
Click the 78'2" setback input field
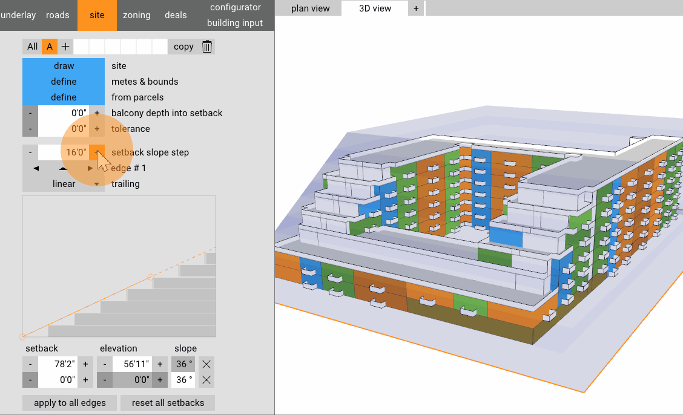(58, 364)
